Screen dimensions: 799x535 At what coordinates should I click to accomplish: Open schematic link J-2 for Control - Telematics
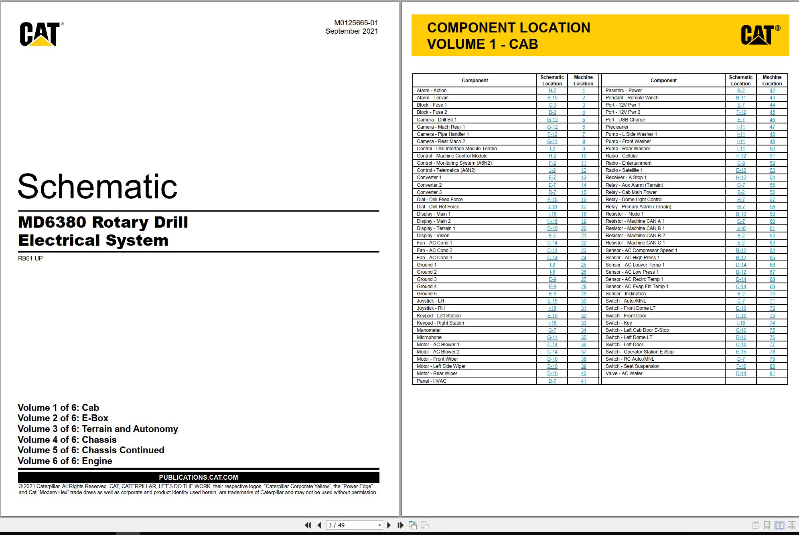click(552, 170)
